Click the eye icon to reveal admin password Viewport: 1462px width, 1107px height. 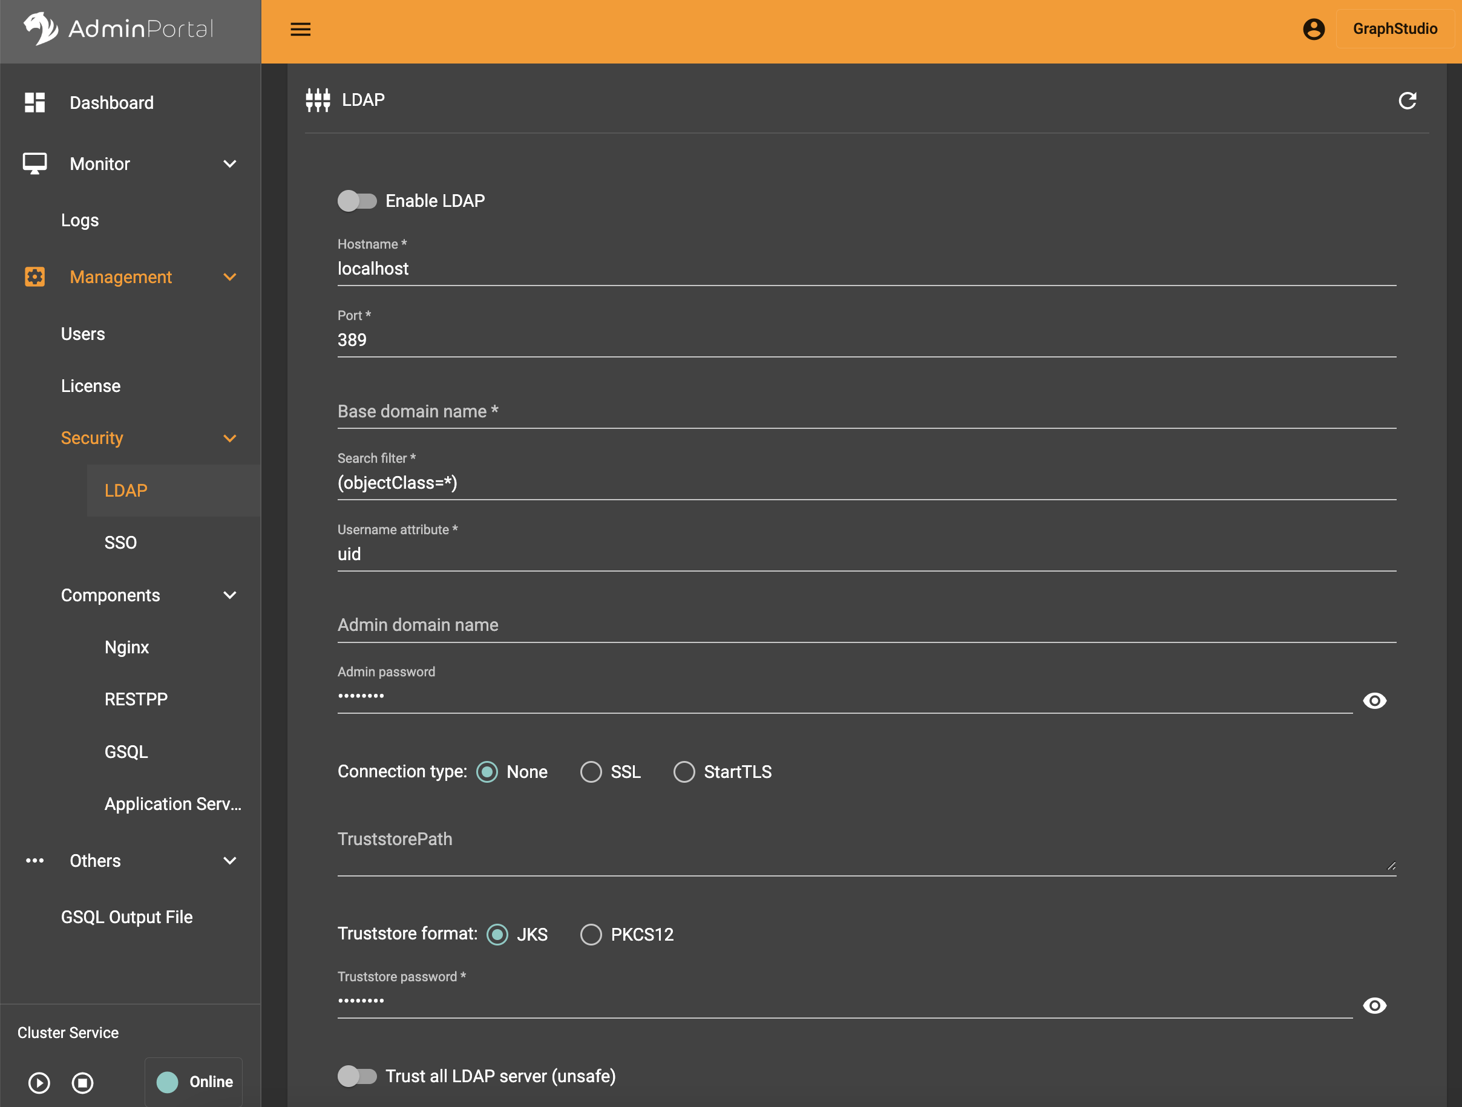pos(1376,699)
